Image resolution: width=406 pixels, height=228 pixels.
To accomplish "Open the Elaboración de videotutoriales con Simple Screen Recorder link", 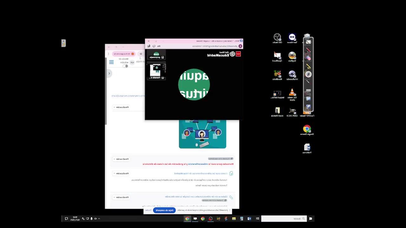I will point(196,197).
